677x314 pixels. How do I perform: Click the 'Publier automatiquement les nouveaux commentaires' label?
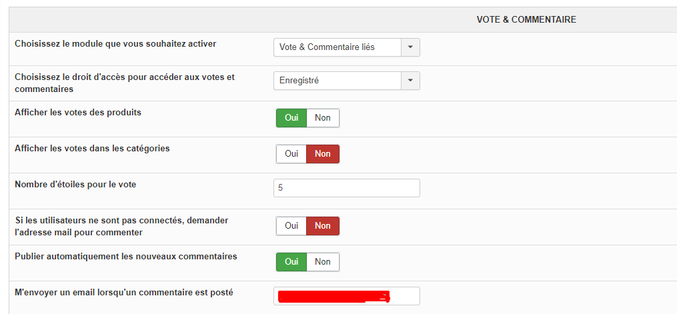point(126,256)
